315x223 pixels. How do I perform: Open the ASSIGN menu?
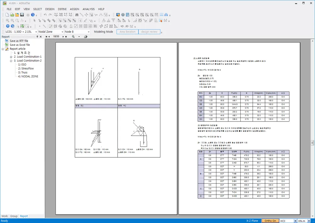pyautogui.click(x=75, y=9)
